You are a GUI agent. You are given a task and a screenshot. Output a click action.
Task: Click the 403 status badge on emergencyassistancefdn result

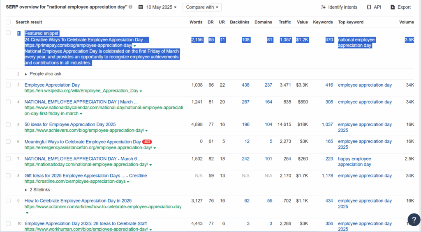point(147,142)
